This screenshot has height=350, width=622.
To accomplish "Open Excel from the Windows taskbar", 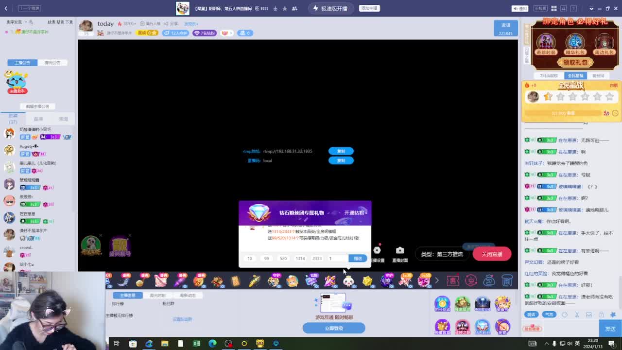I will [x=196, y=344].
